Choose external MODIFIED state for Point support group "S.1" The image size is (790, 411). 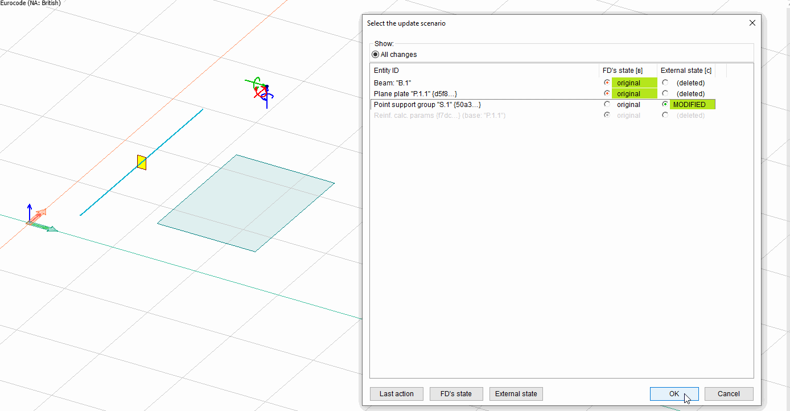point(665,104)
